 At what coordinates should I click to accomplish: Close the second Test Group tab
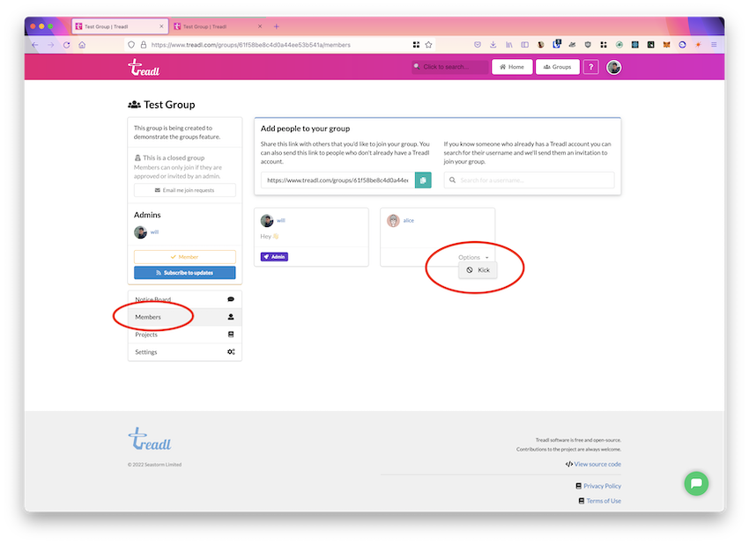260,26
